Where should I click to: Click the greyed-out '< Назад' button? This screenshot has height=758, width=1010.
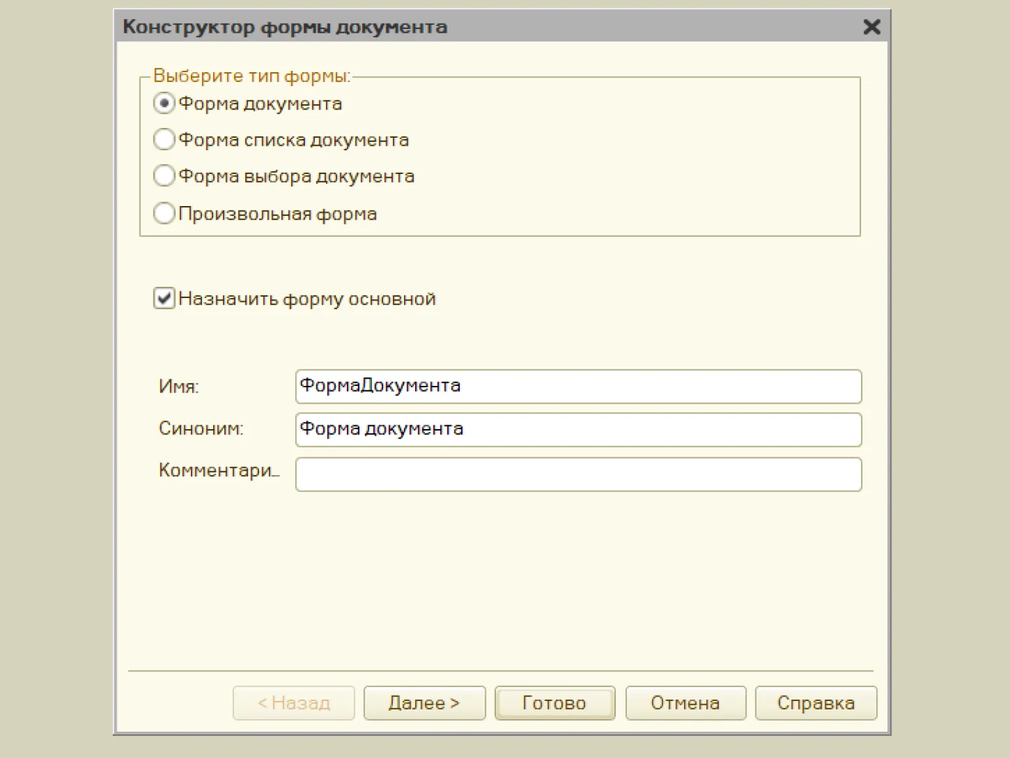point(293,703)
